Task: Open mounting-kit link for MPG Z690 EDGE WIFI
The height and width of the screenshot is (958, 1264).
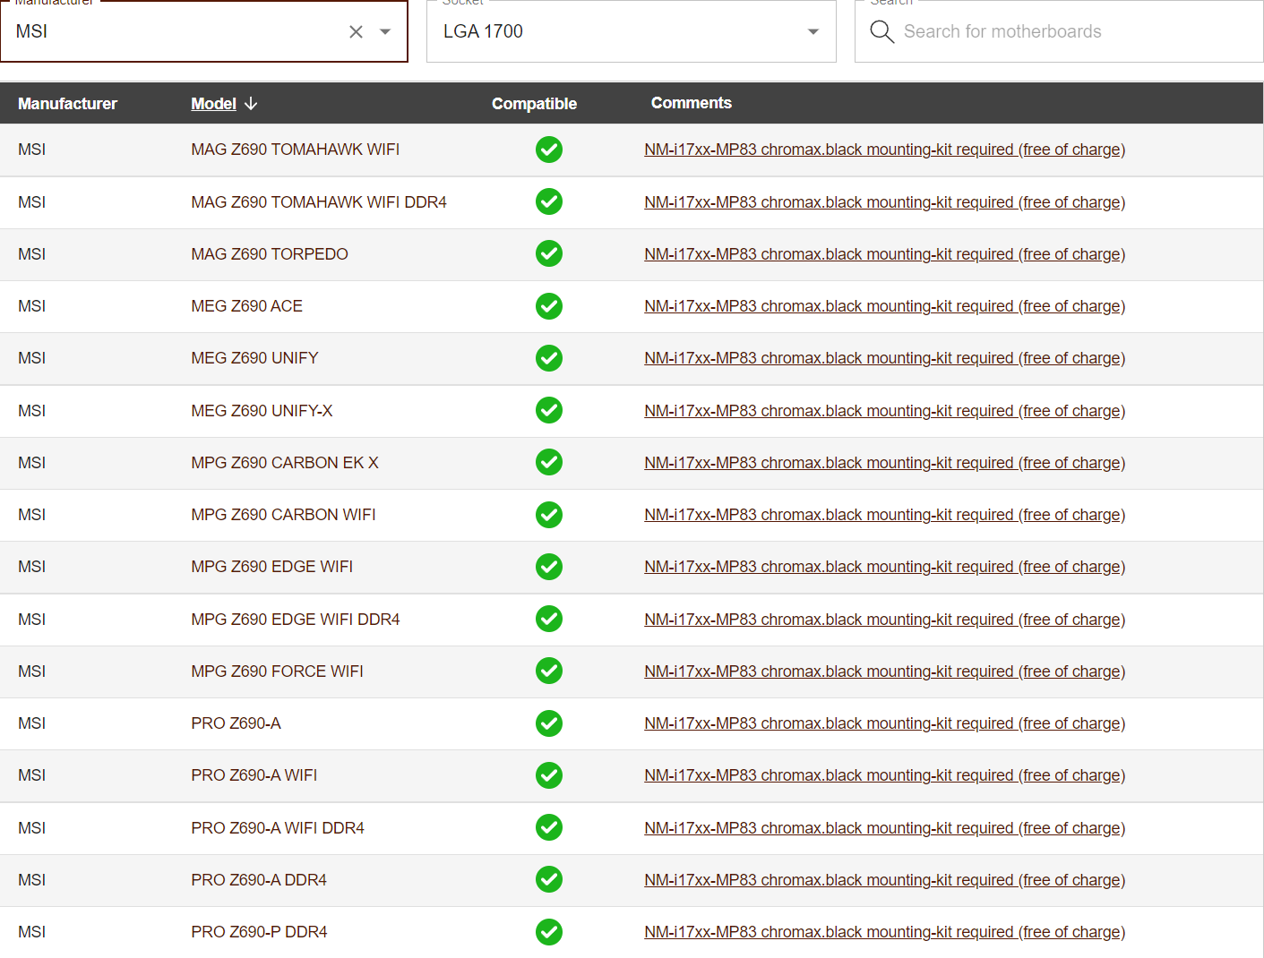Action: pos(884,567)
